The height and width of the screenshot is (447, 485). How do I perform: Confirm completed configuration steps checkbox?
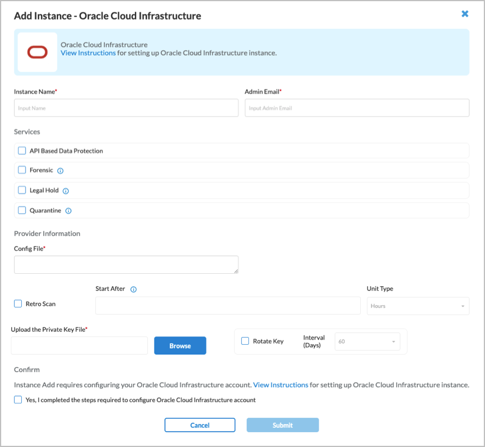[18, 400]
